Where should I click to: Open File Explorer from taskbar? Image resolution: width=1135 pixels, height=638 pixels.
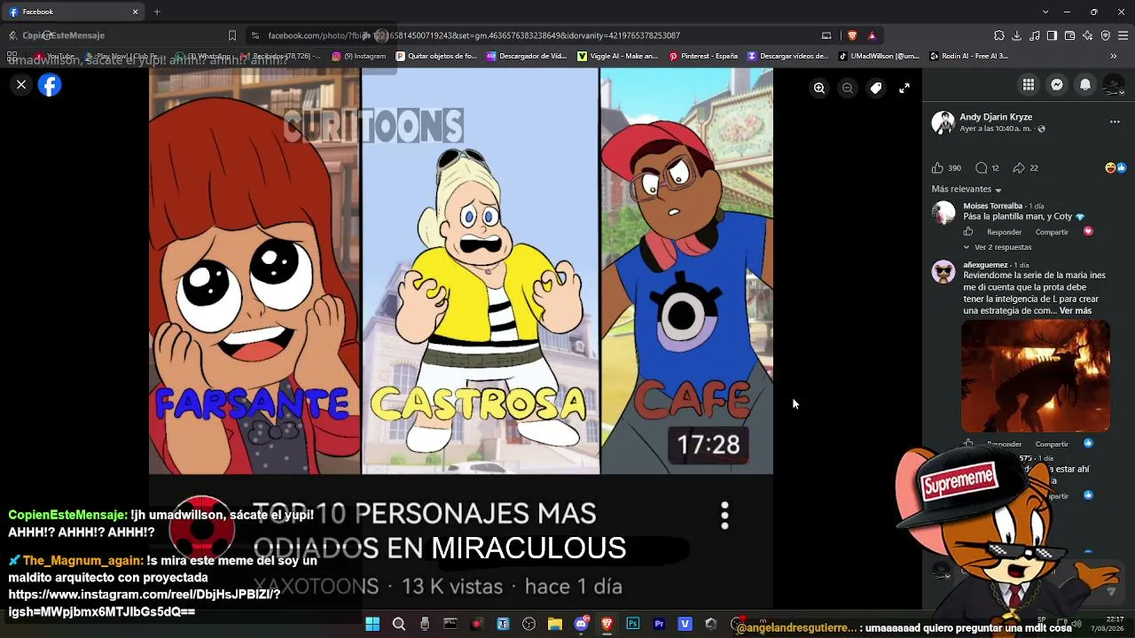(555, 624)
